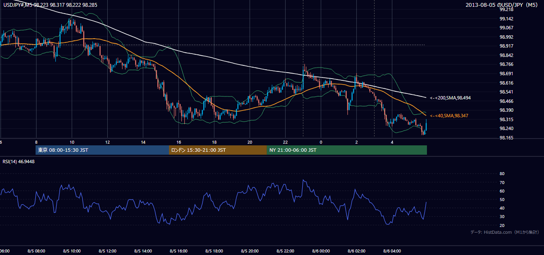Click the 98.541 price axis label
This screenshot has height=255, width=544.
(x=506, y=92)
